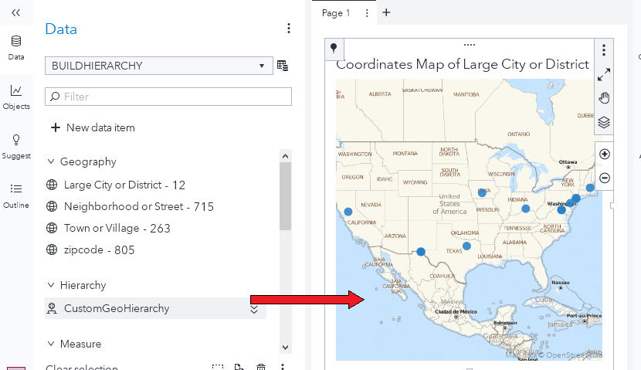Open the Page 1 options menu
Image resolution: width=641 pixels, height=370 pixels.
(367, 13)
